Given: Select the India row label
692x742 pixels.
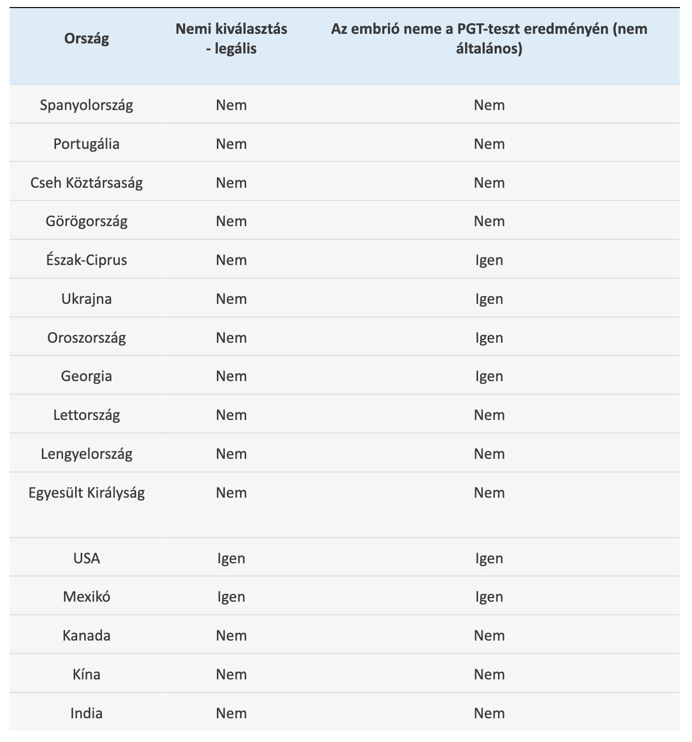Looking at the screenshot, I should pyautogui.click(x=87, y=713).
